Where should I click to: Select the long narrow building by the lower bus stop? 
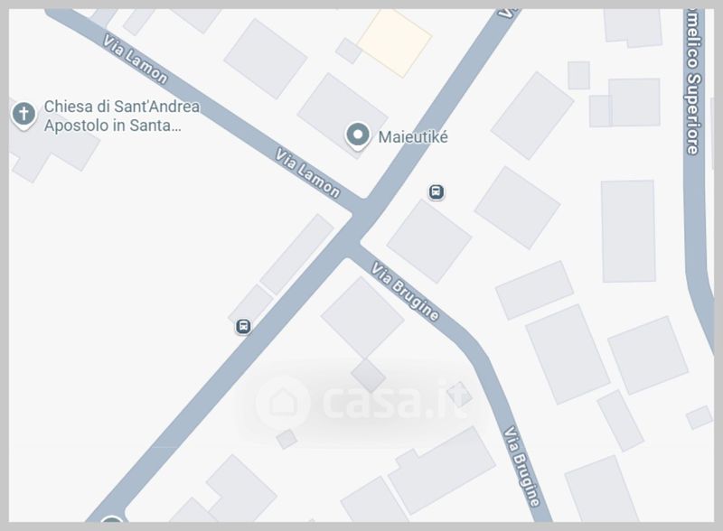click(x=296, y=254)
